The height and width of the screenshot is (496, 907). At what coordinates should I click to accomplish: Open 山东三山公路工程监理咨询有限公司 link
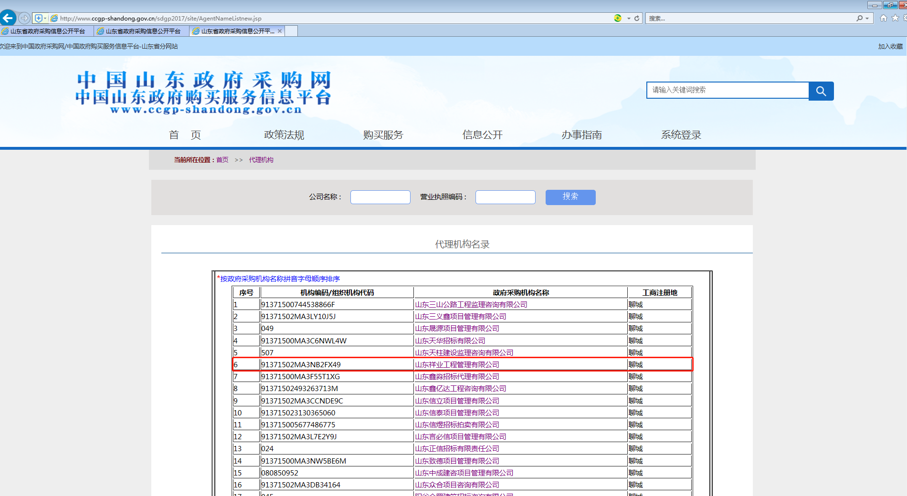click(471, 305)
